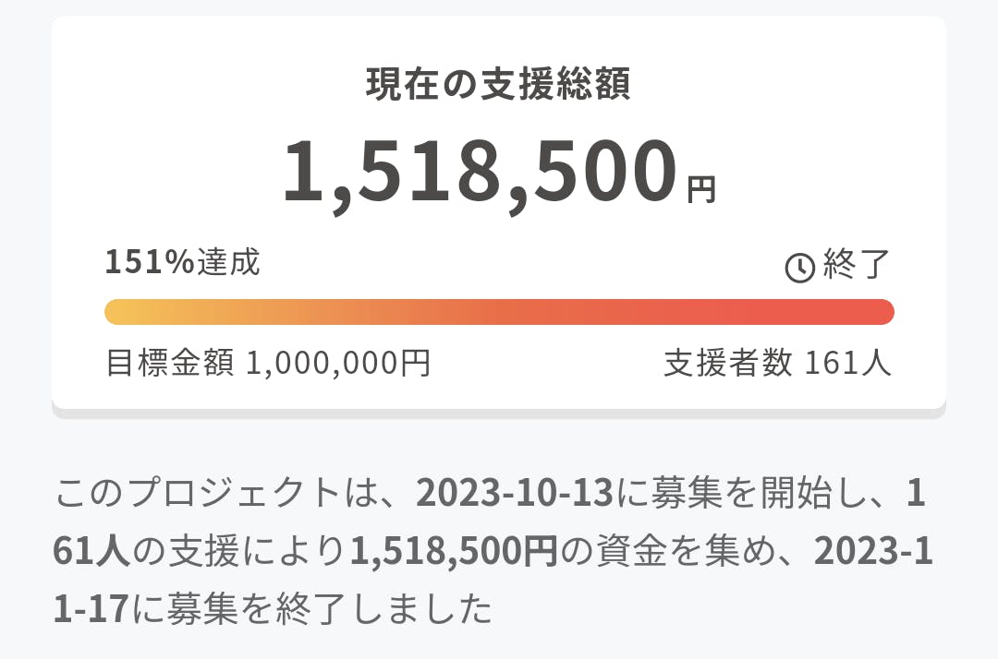Click the 161人 count under the progress bar

click(x=847, y=363)
